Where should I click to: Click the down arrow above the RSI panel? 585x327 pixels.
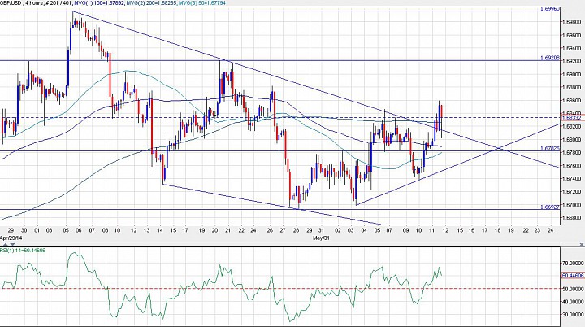13,244
